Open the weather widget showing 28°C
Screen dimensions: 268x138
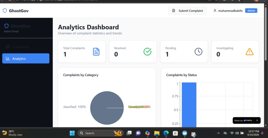click(12, 133)
